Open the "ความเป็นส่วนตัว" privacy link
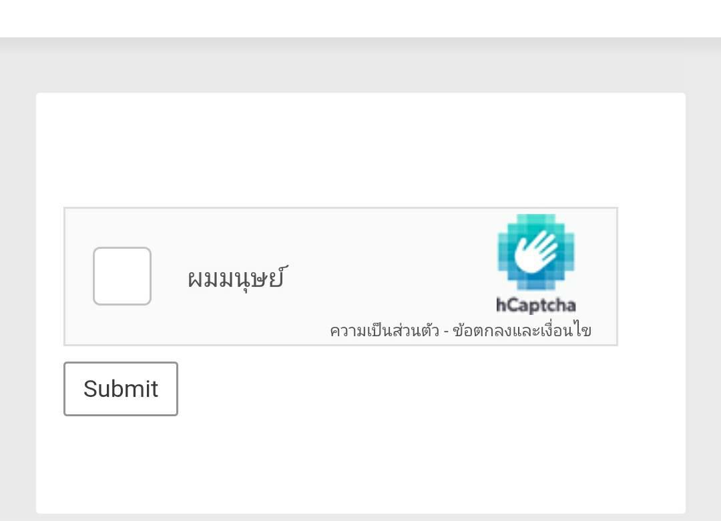This screenshot has width=721, height=521. pos(385,331)
